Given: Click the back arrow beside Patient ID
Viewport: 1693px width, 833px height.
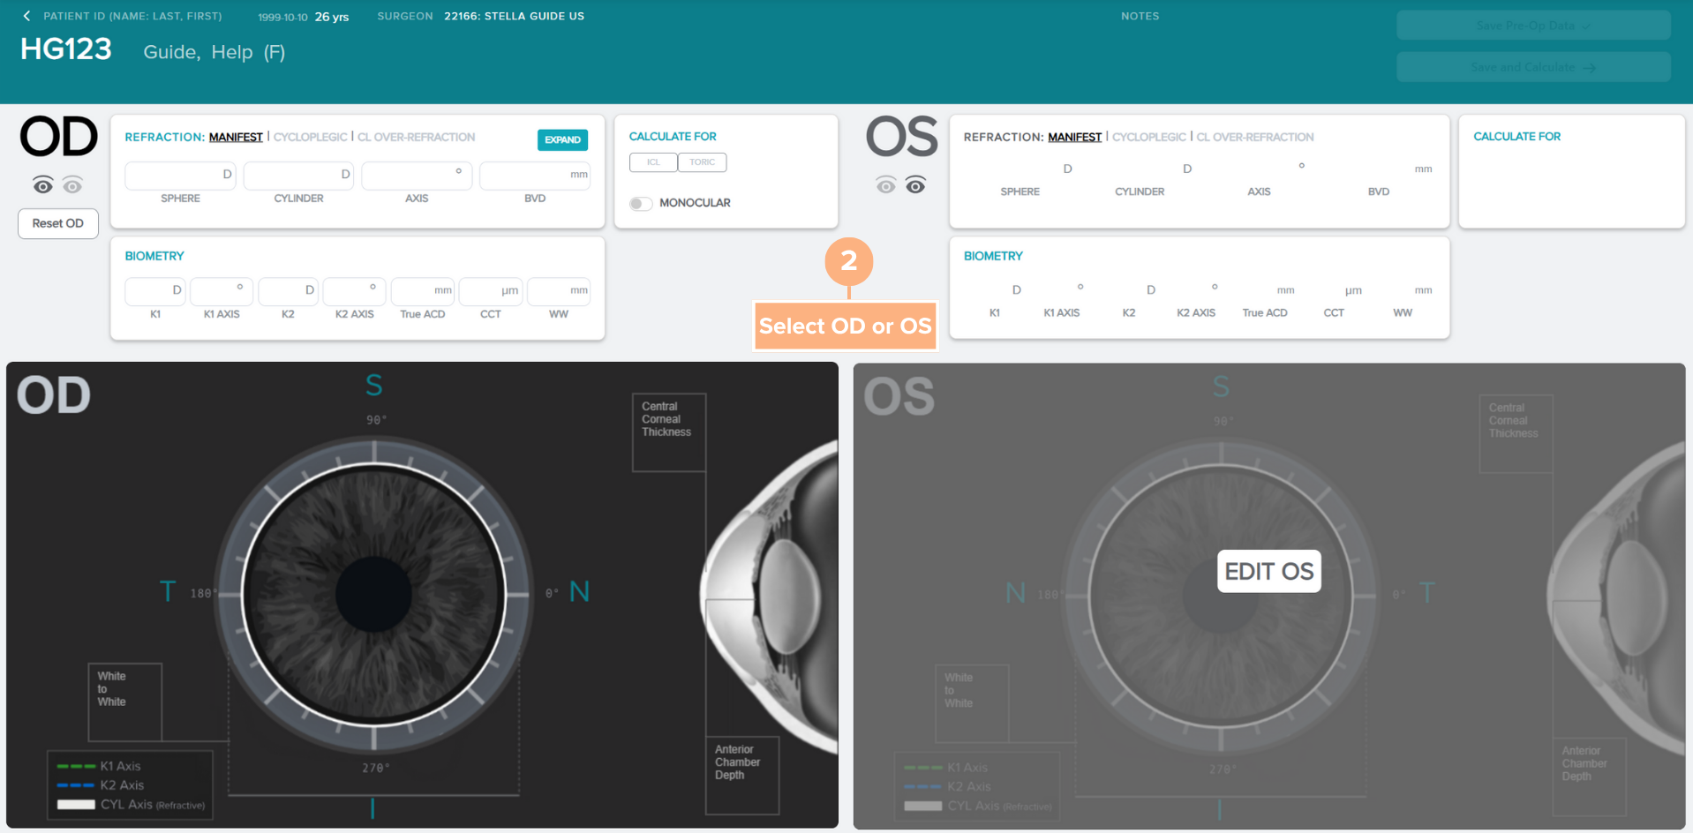Looking at the screenshot, I should coord(26,16).
